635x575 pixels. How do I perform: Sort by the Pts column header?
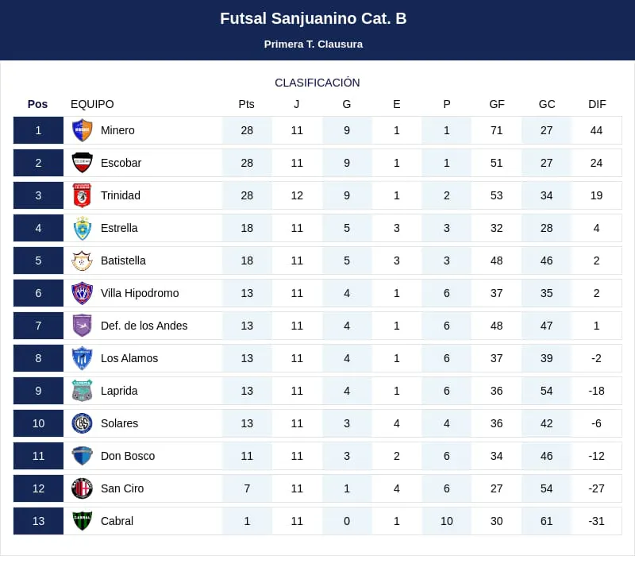pyautogui.click(x=247, y=104)
